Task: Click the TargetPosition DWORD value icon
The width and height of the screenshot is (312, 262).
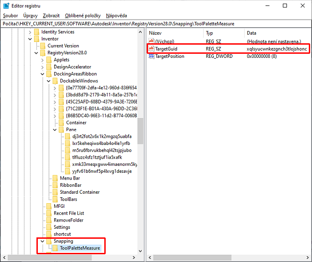Action: click(x=151, y=56)
